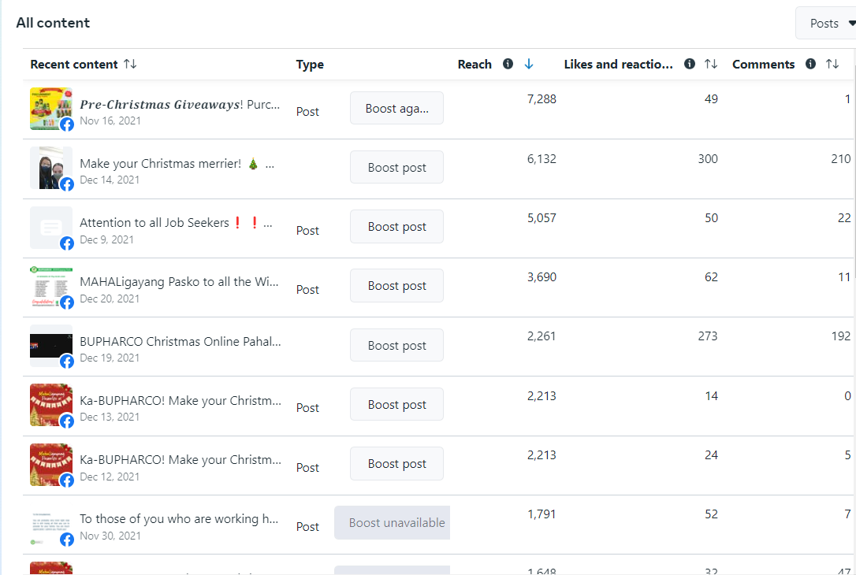The height and width of the screenshot is (575, 856).
Task: Click the info icon next to Reach
Action: coord(508,65)
